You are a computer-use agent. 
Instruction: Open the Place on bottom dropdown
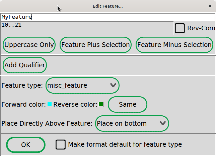click(132, 124)
